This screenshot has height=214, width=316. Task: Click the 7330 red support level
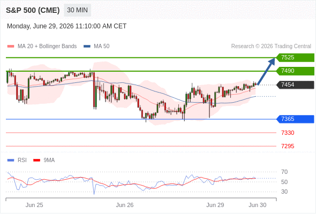click(288, 133)
